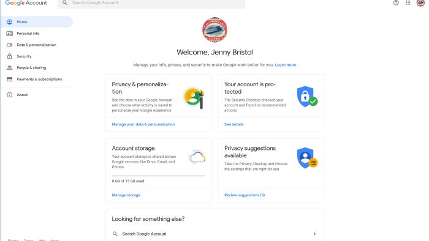Click See details under account protected

[233, 124]
